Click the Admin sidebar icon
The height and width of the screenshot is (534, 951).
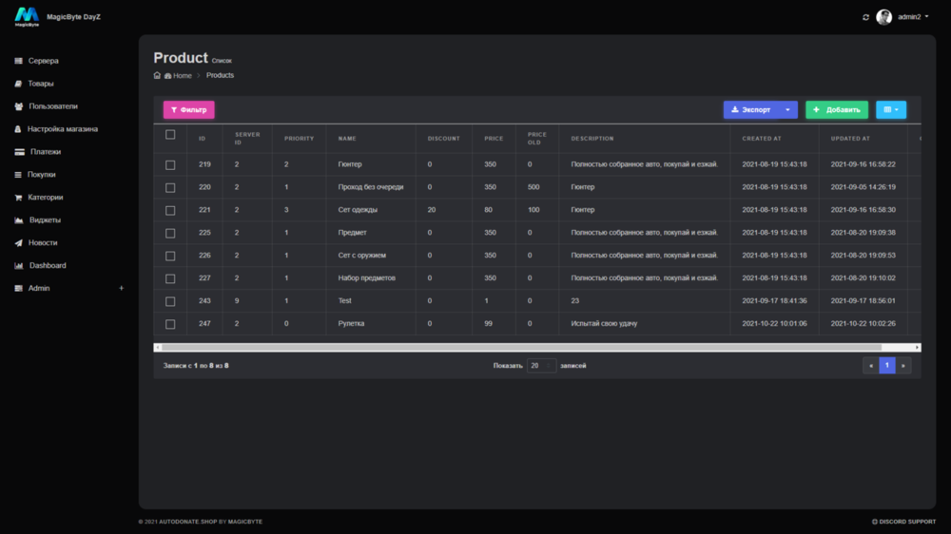(18, 289)
